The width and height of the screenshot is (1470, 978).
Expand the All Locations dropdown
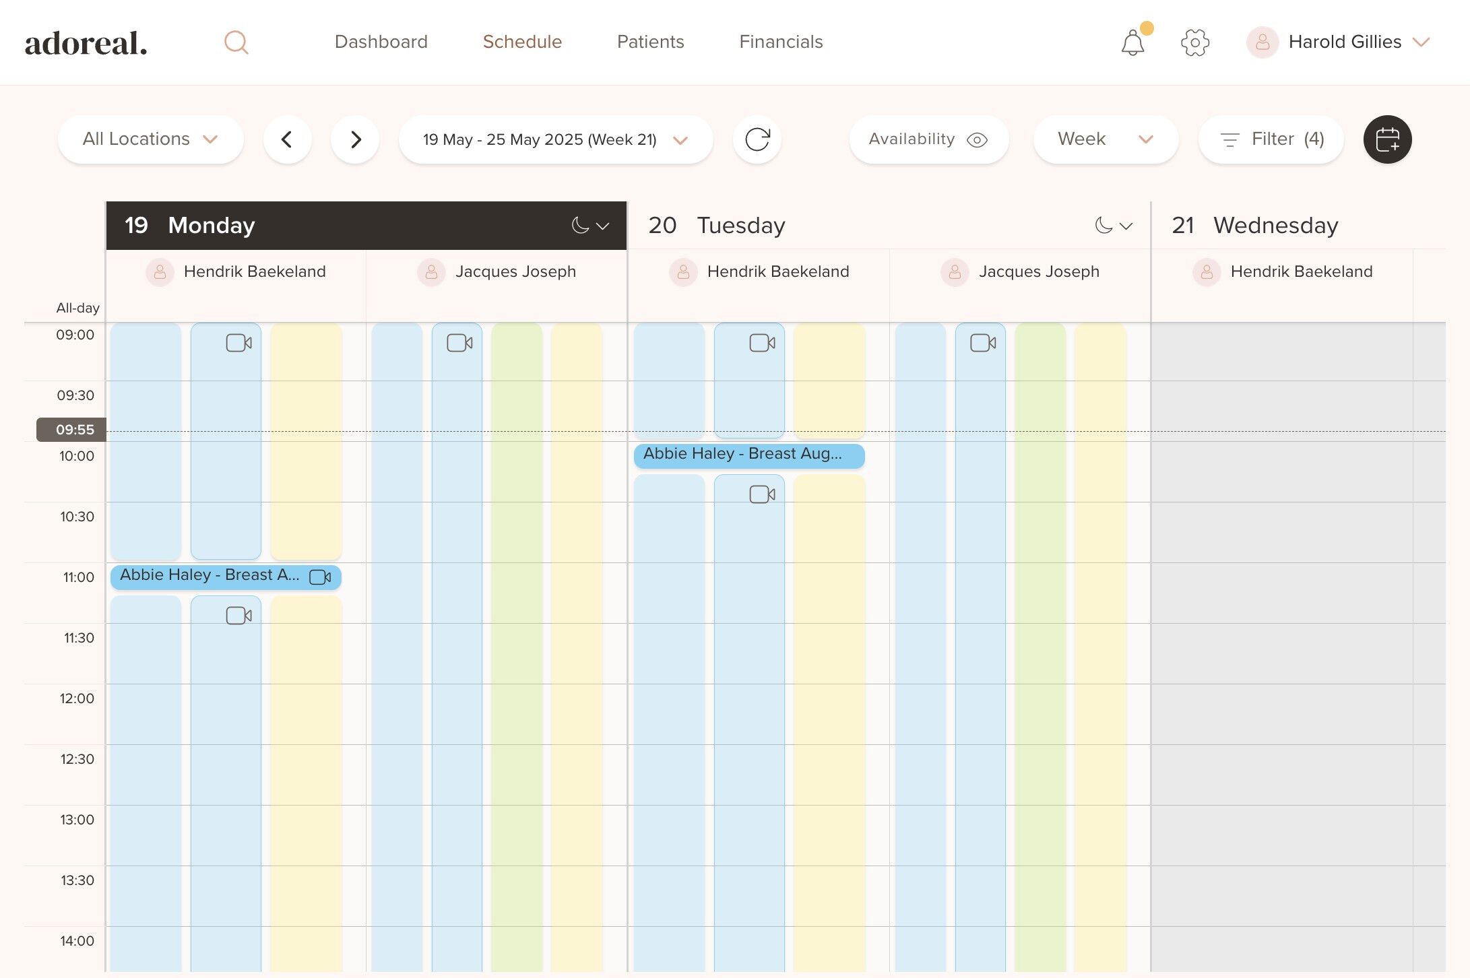coord(150,139)
